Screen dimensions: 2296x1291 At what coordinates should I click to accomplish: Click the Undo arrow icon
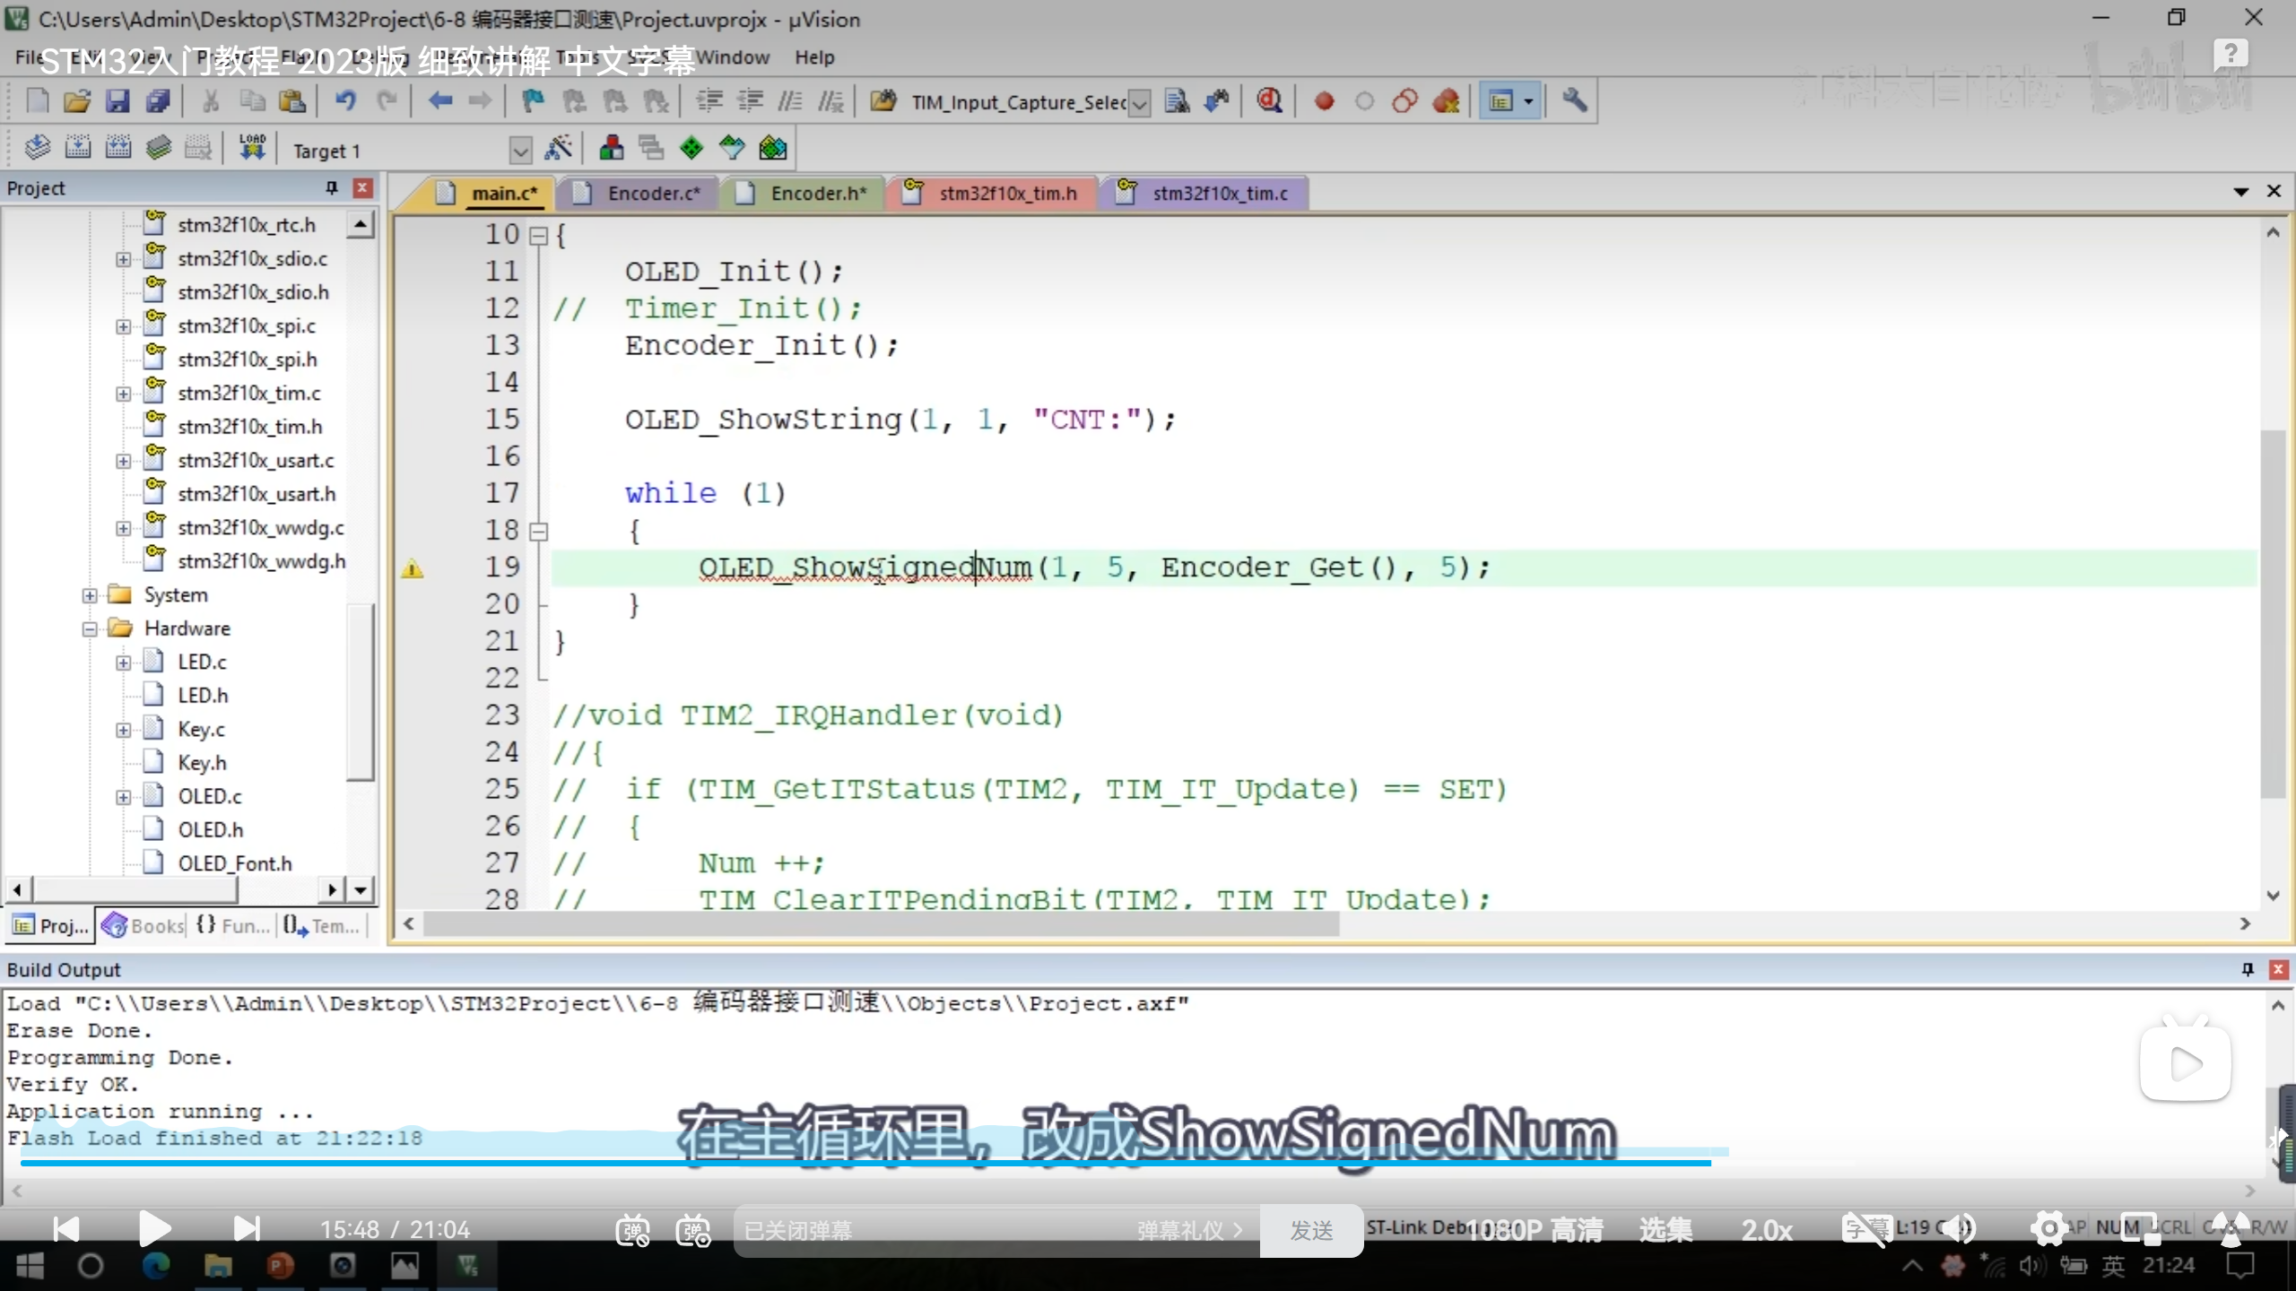pos(345,101)
